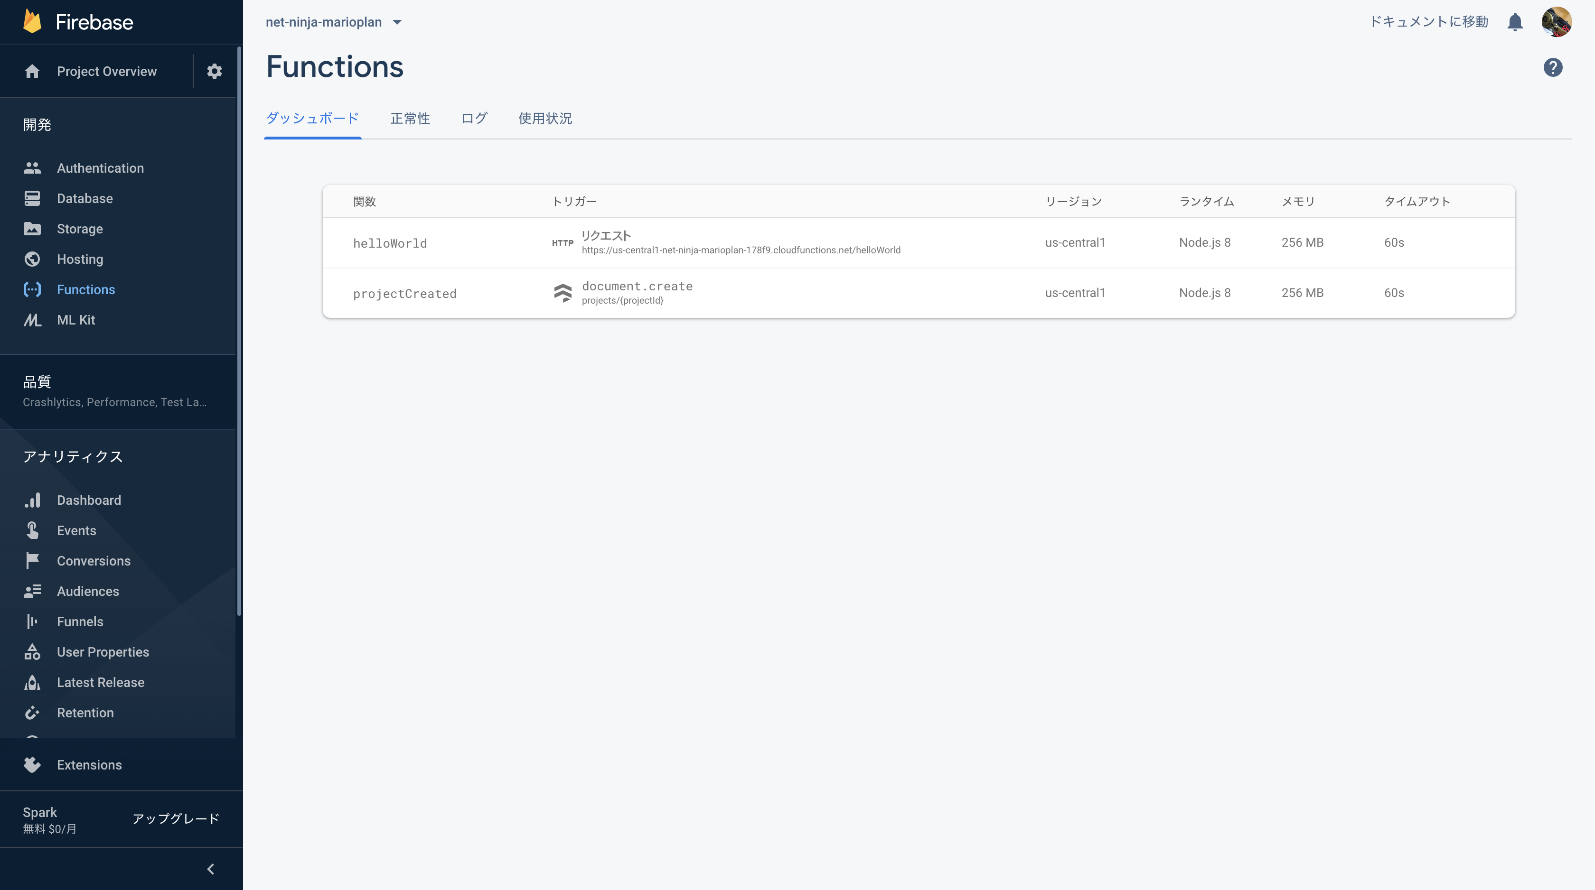Image resolution: width=1595 pixels, height=890 pixels.
Task: Open project settings gear icon
Action: click(214, 71)
